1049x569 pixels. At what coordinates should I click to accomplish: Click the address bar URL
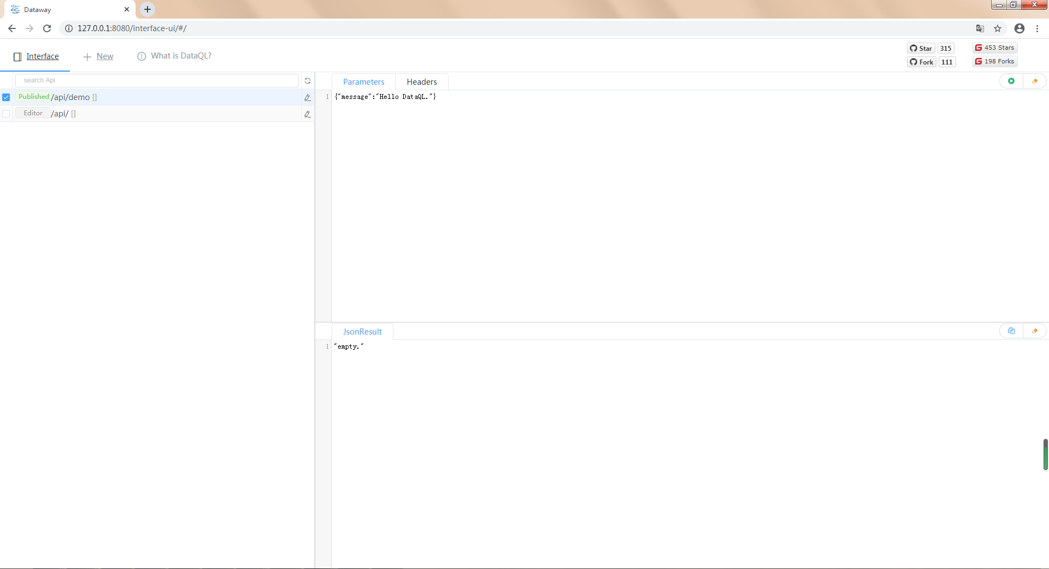click(x=132, y=28)
